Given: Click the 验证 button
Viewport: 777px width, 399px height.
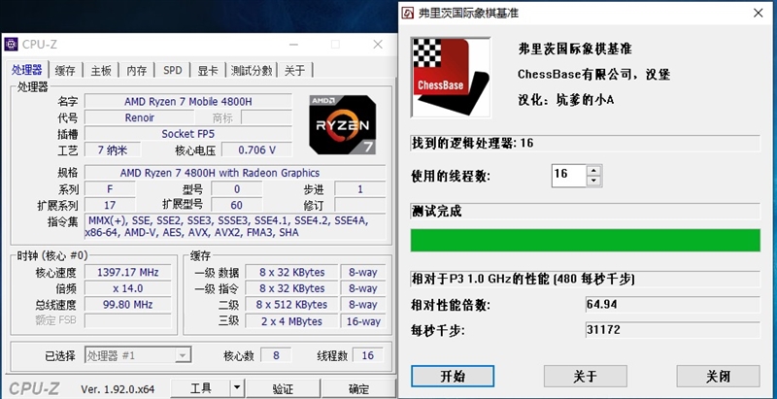Looking at the screenshot, I should (284, 388).
